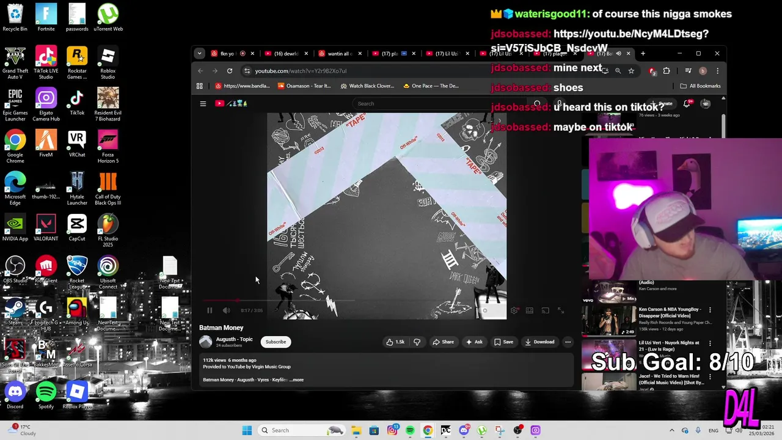Switch to '(16) dewrld' tab
This screenshot has height=440, width=782.
point(285,53)
